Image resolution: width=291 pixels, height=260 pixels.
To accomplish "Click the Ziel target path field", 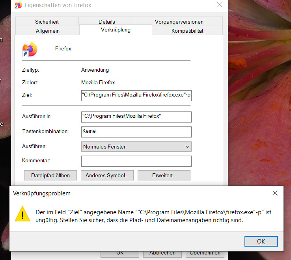I will (x=136, y=95).
